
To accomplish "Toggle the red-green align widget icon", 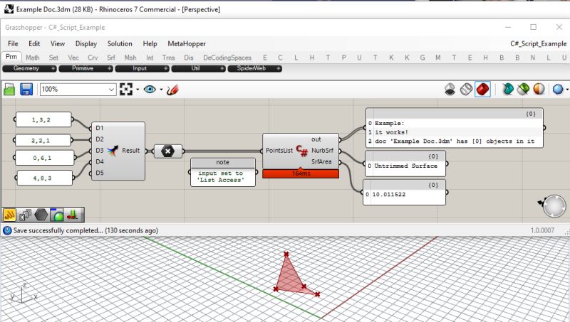I will pos(73,215).
